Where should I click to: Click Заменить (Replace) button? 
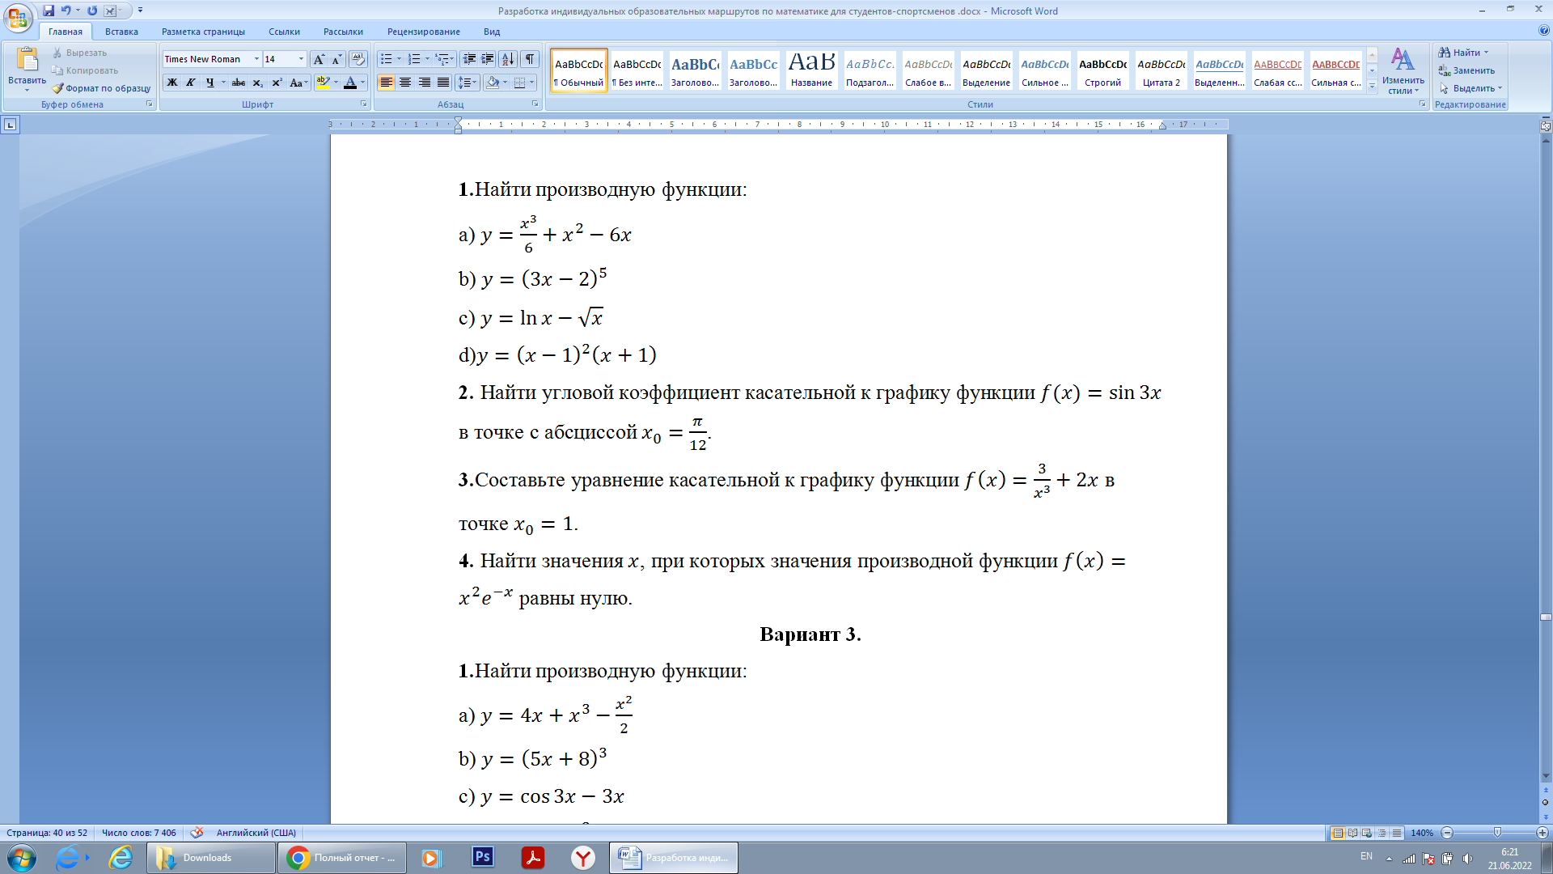point(1466,70)
